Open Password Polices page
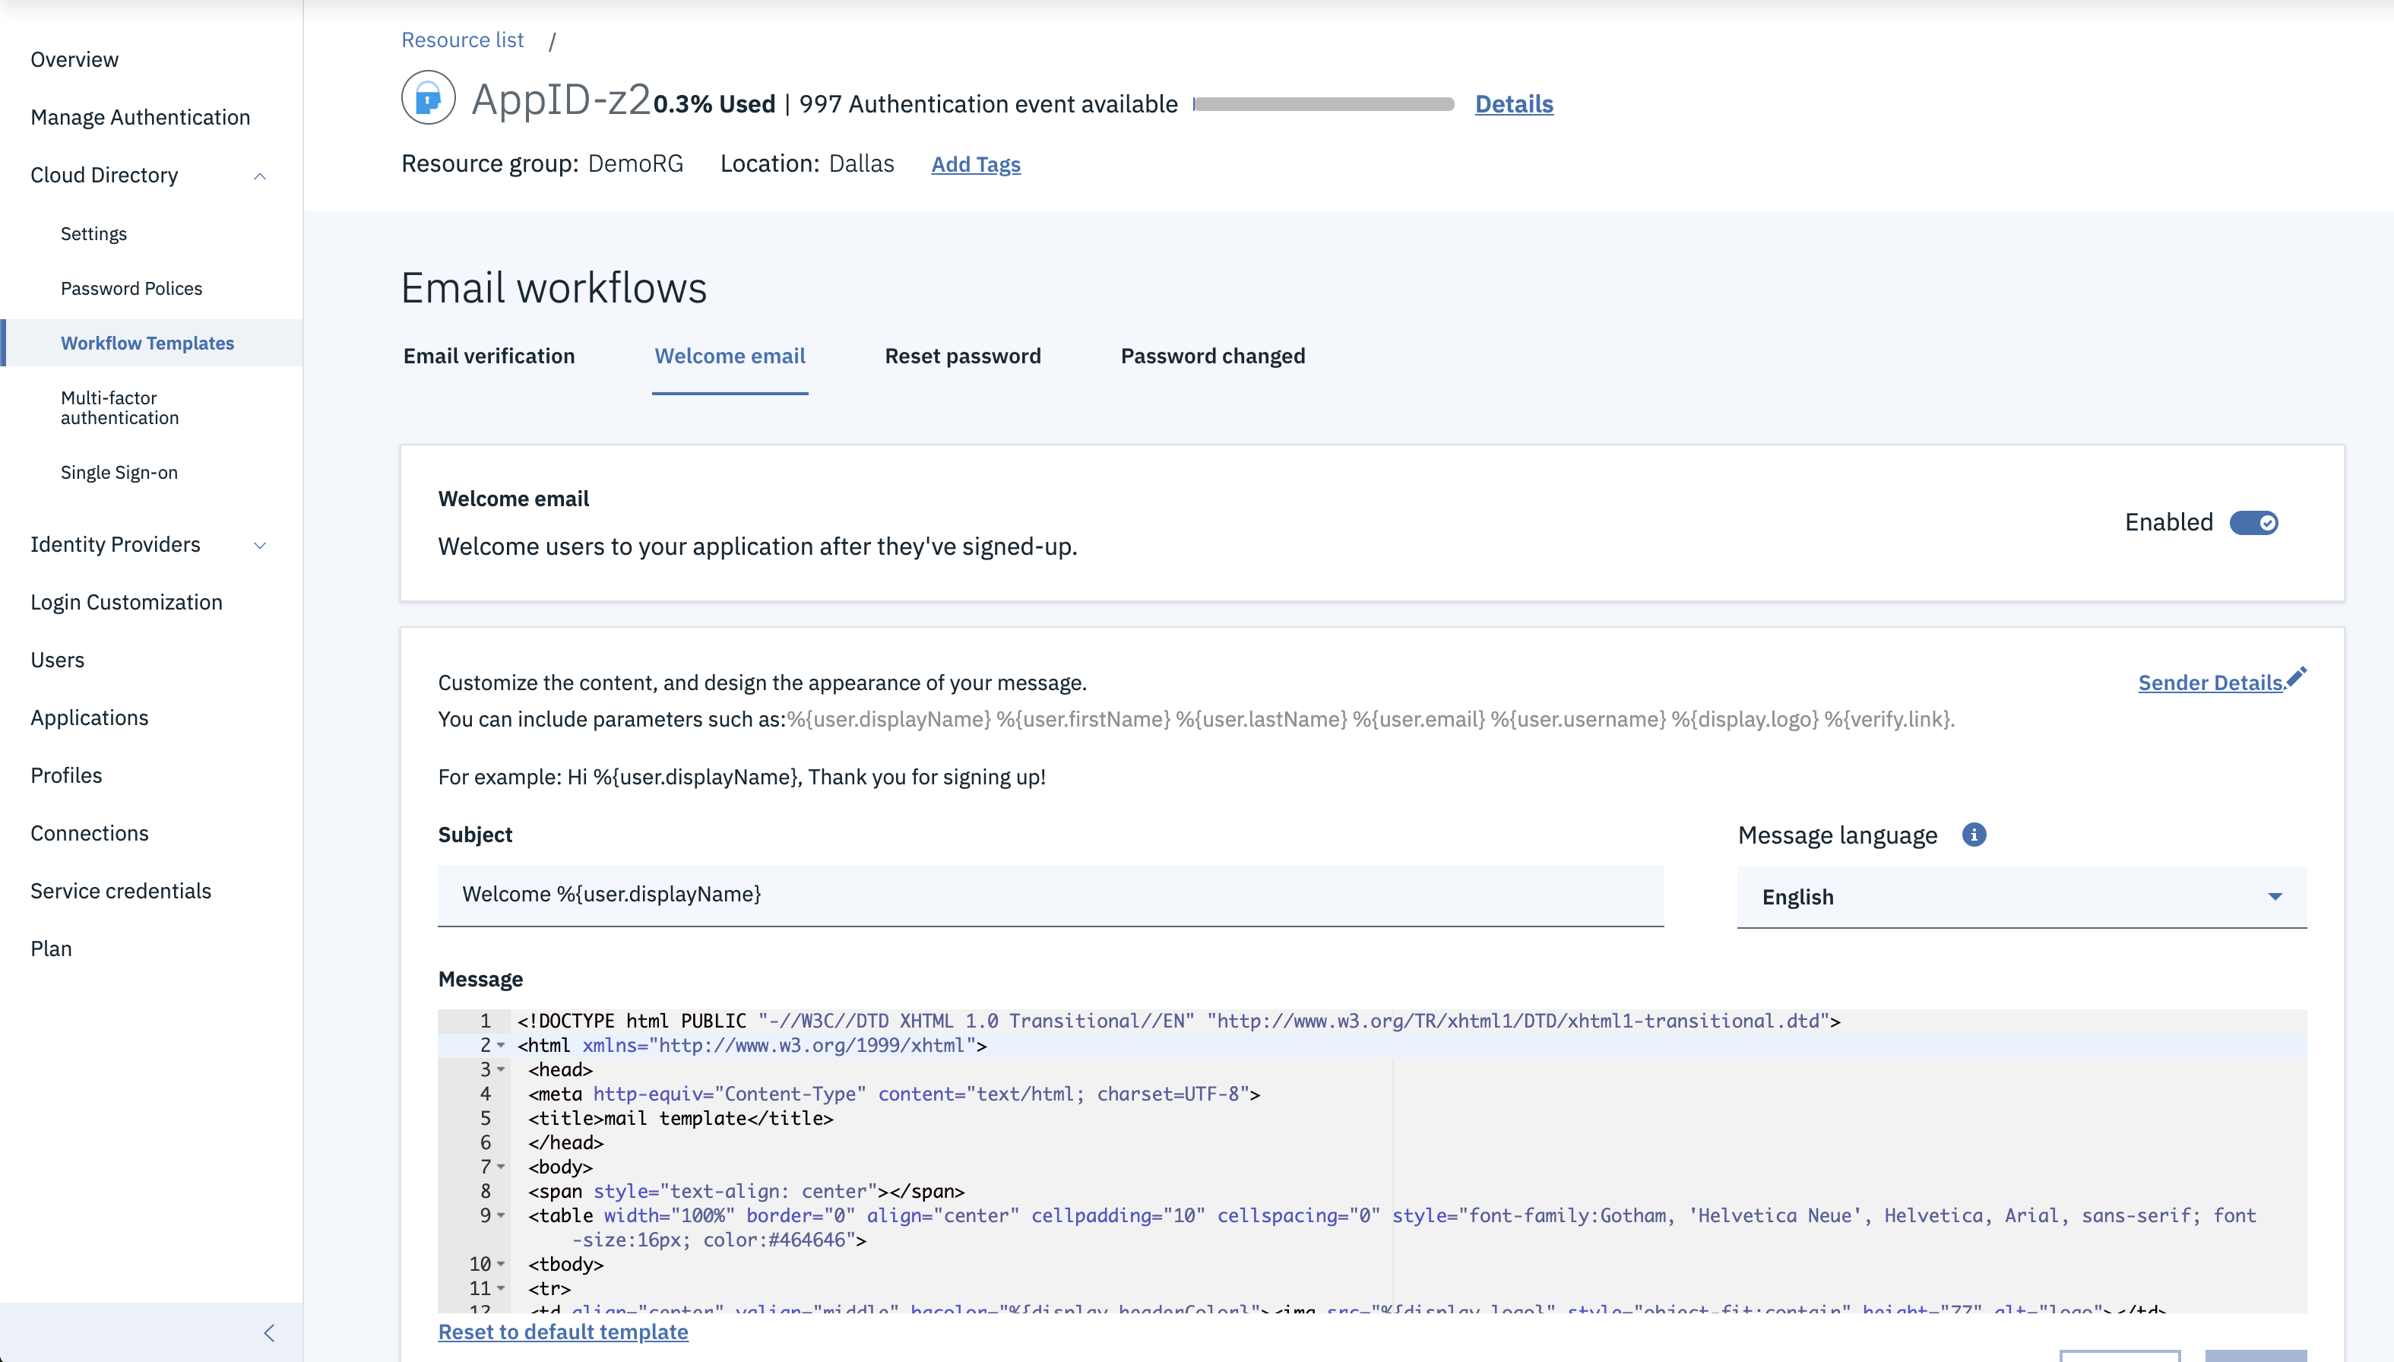The image size is (2394, 1362). 131,289
